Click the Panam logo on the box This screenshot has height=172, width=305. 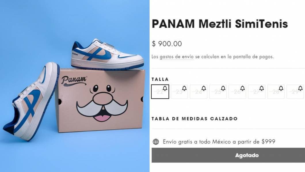[74, 81]
